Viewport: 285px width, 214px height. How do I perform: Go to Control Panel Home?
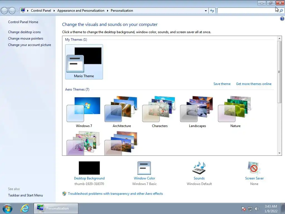[x=23, y=22]
